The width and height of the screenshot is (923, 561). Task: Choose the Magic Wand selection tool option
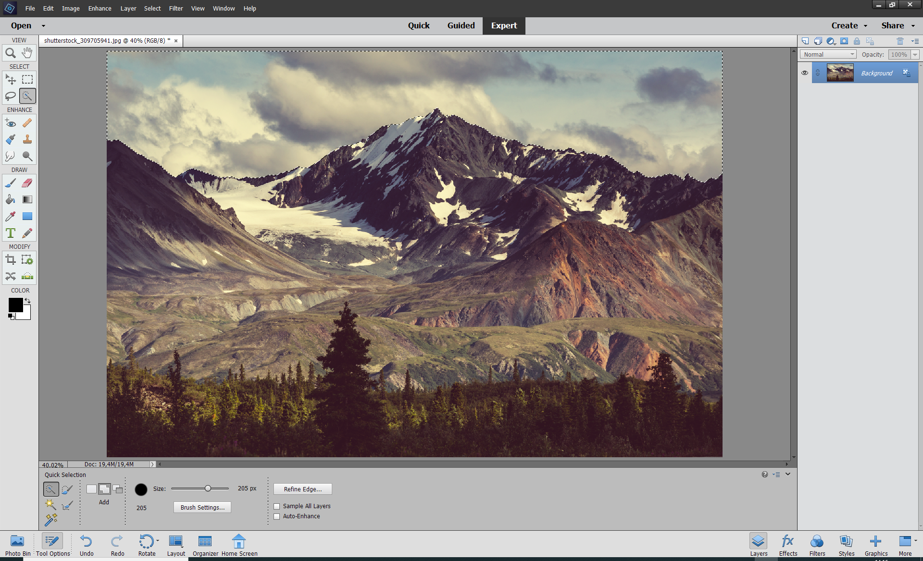pyautogui.click(x=50, y=504)
